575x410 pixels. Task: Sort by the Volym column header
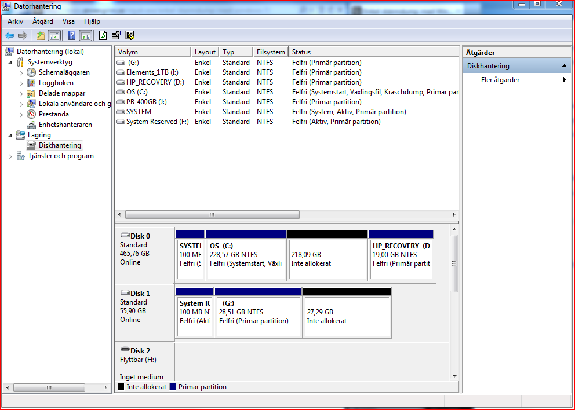(x=153, y=52)
